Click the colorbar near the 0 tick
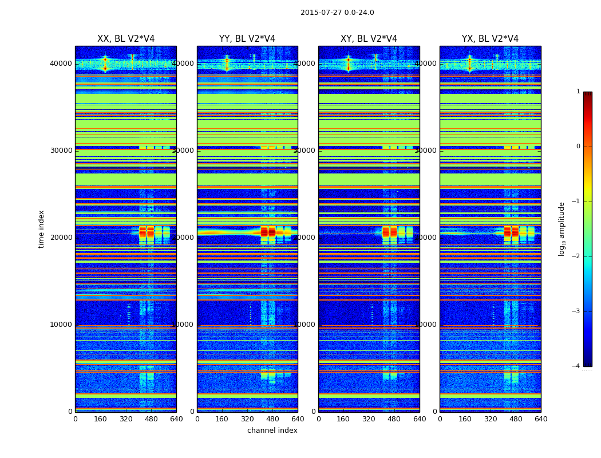The width and height of the screenshot is (601, 458). pyautogui.click(x=588, y=147)
